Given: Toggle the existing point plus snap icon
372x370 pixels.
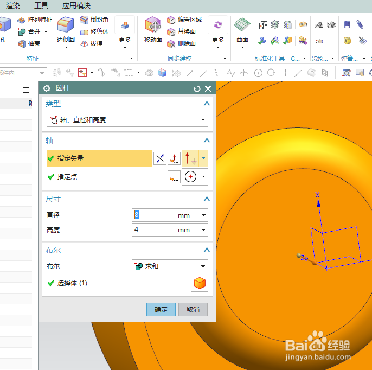Looking at the screenshot, I should coord(285,73).
